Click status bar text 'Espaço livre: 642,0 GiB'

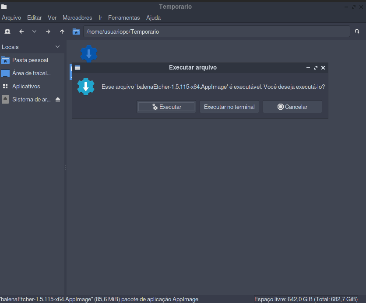click(x=283, y=299)
